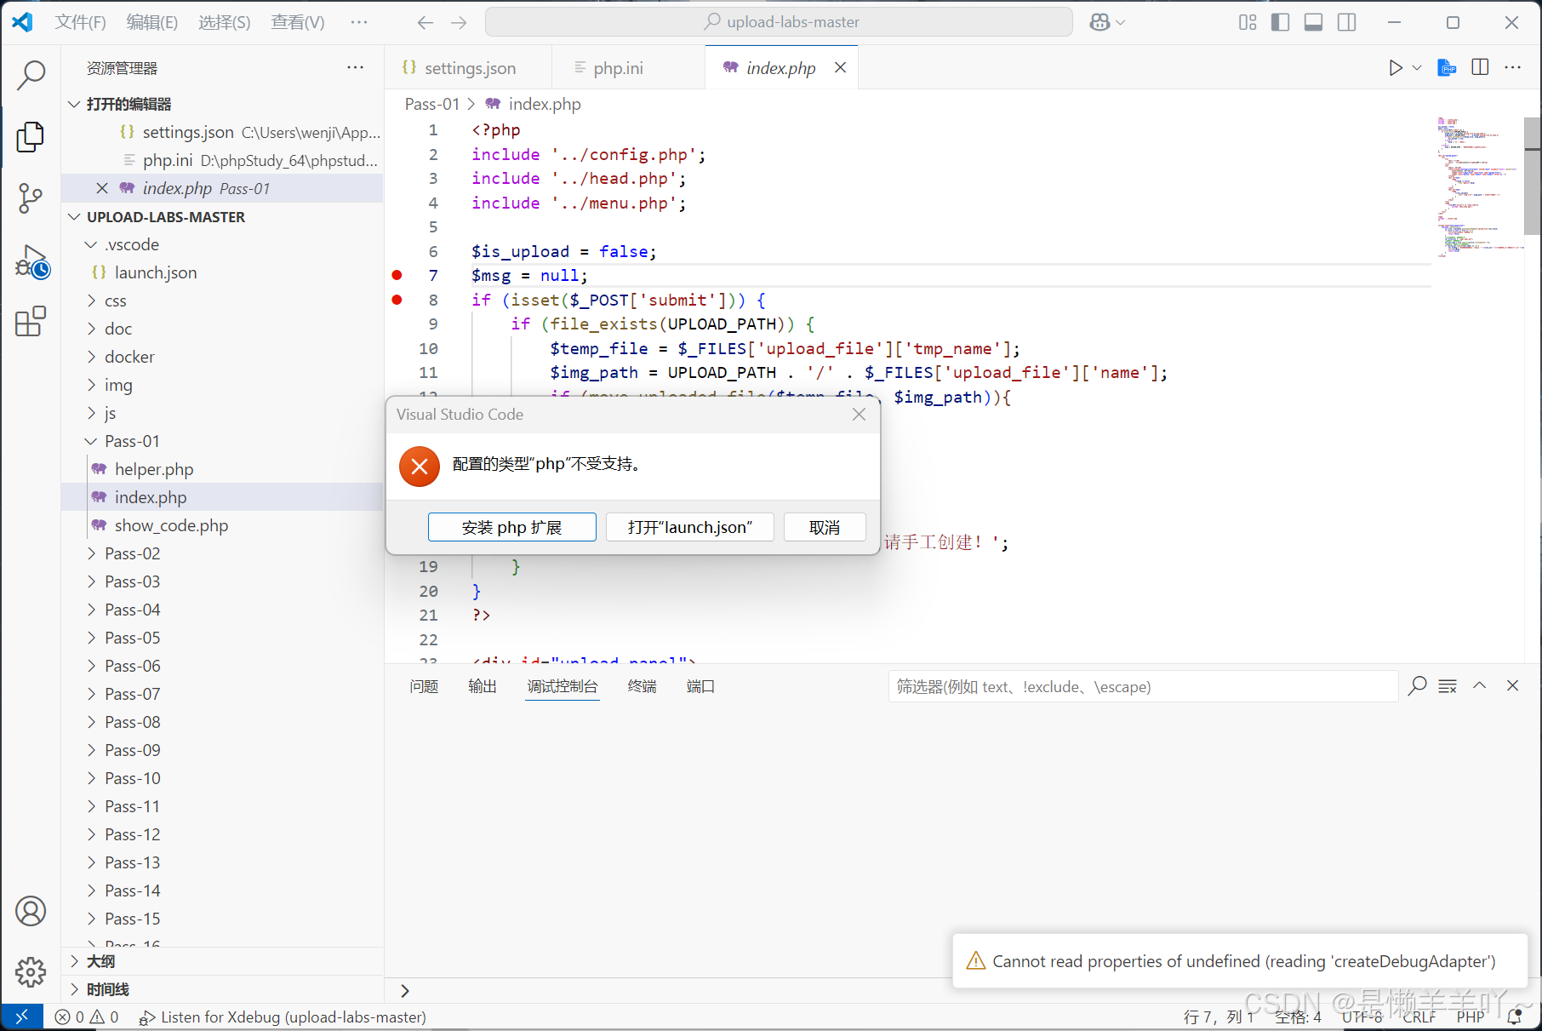Screen dimensions: 1542x1031
Task: Switch to the settings.json tab
Action: click(x=468, y=67)
